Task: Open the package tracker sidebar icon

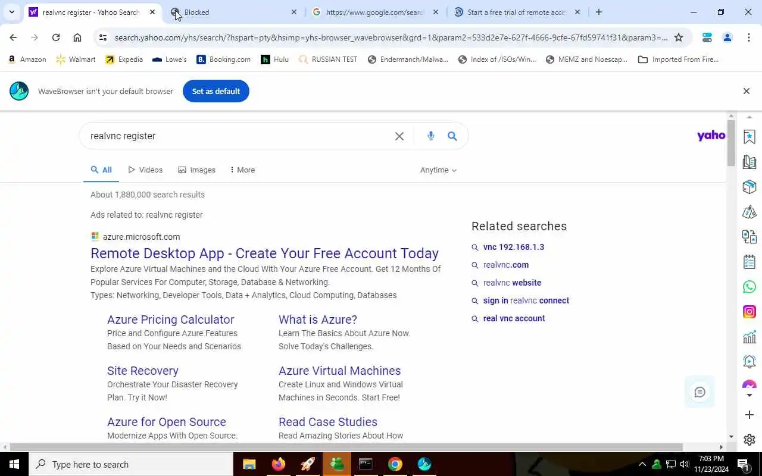Action: coord(749,187)
